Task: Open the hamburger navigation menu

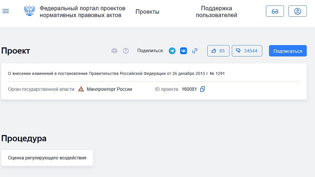Action: (x=5, y=11)
